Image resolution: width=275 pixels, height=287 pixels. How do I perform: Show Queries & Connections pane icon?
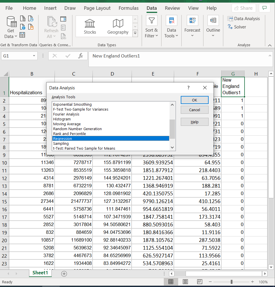point(63,19)
